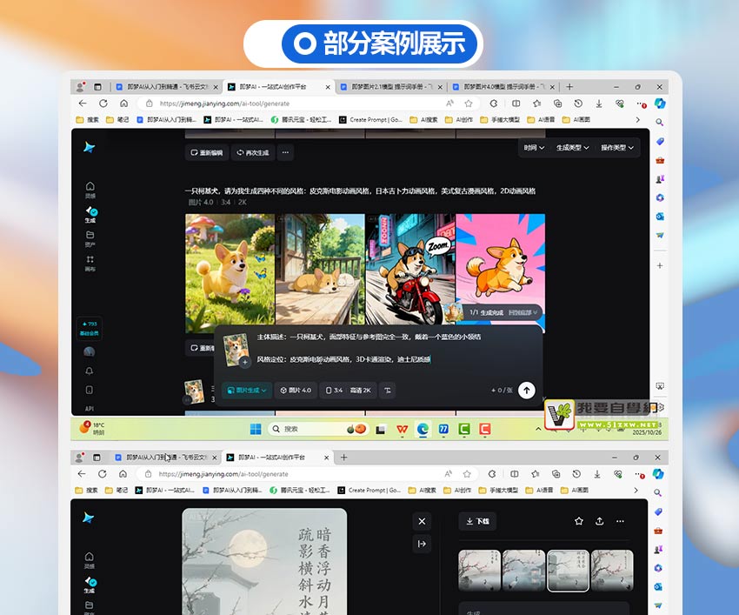Click the notification bell in upper sidebar
739x615 pixels.
90,371
